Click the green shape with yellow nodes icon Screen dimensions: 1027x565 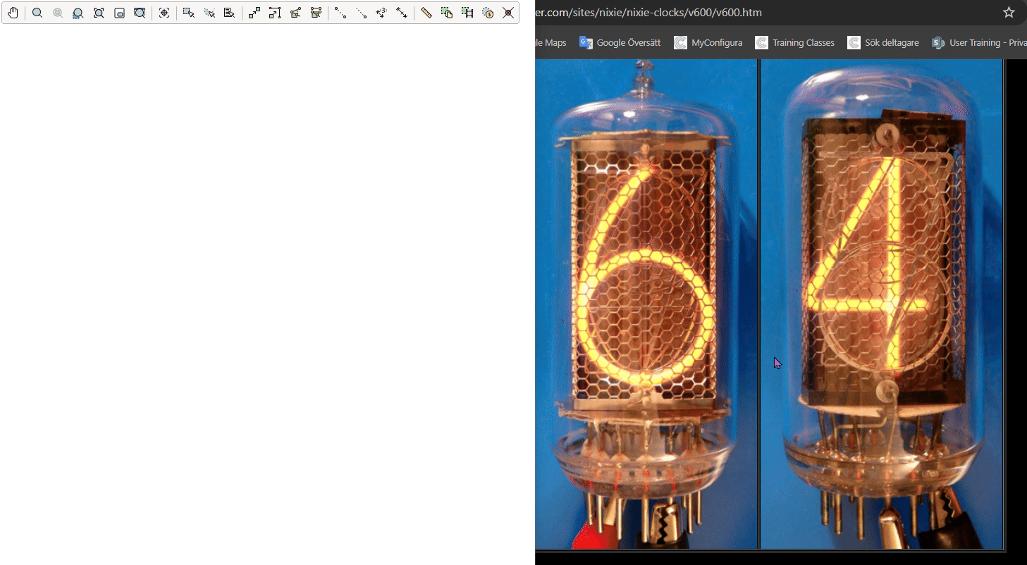coord(316,13)
